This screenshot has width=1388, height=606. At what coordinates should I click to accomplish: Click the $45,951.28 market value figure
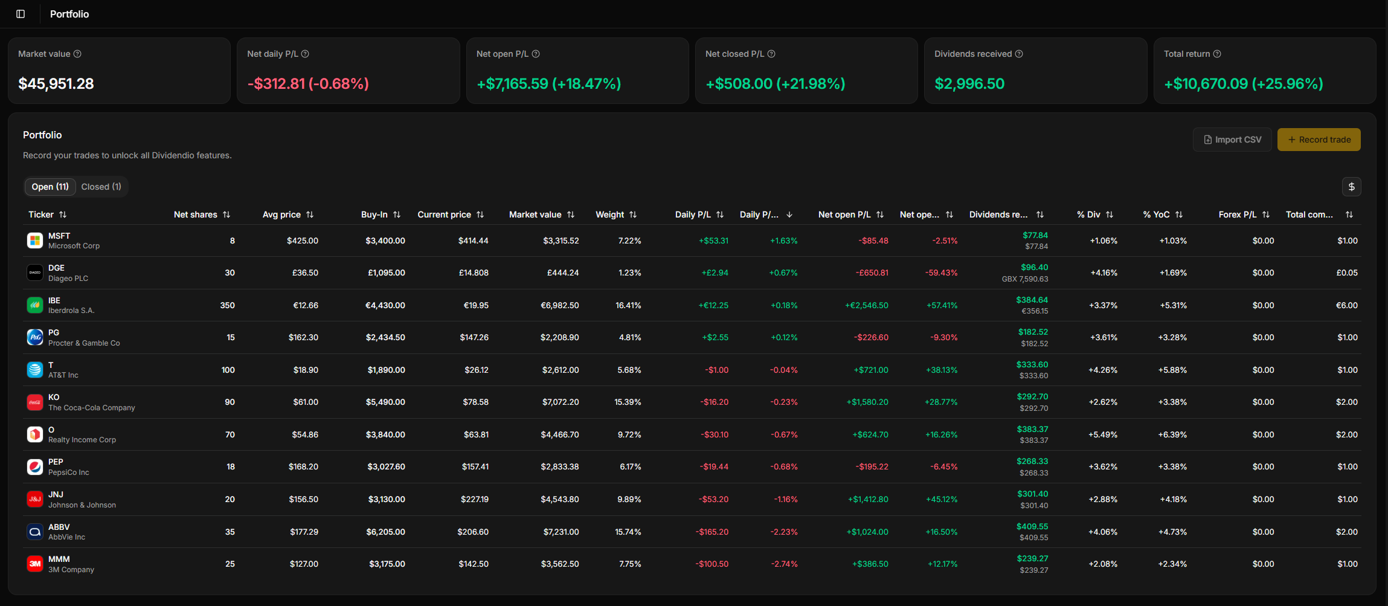[x=56, y=83]
